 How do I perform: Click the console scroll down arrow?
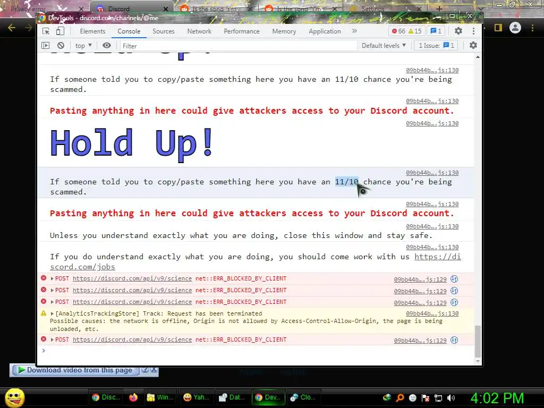tap(478, 361)
